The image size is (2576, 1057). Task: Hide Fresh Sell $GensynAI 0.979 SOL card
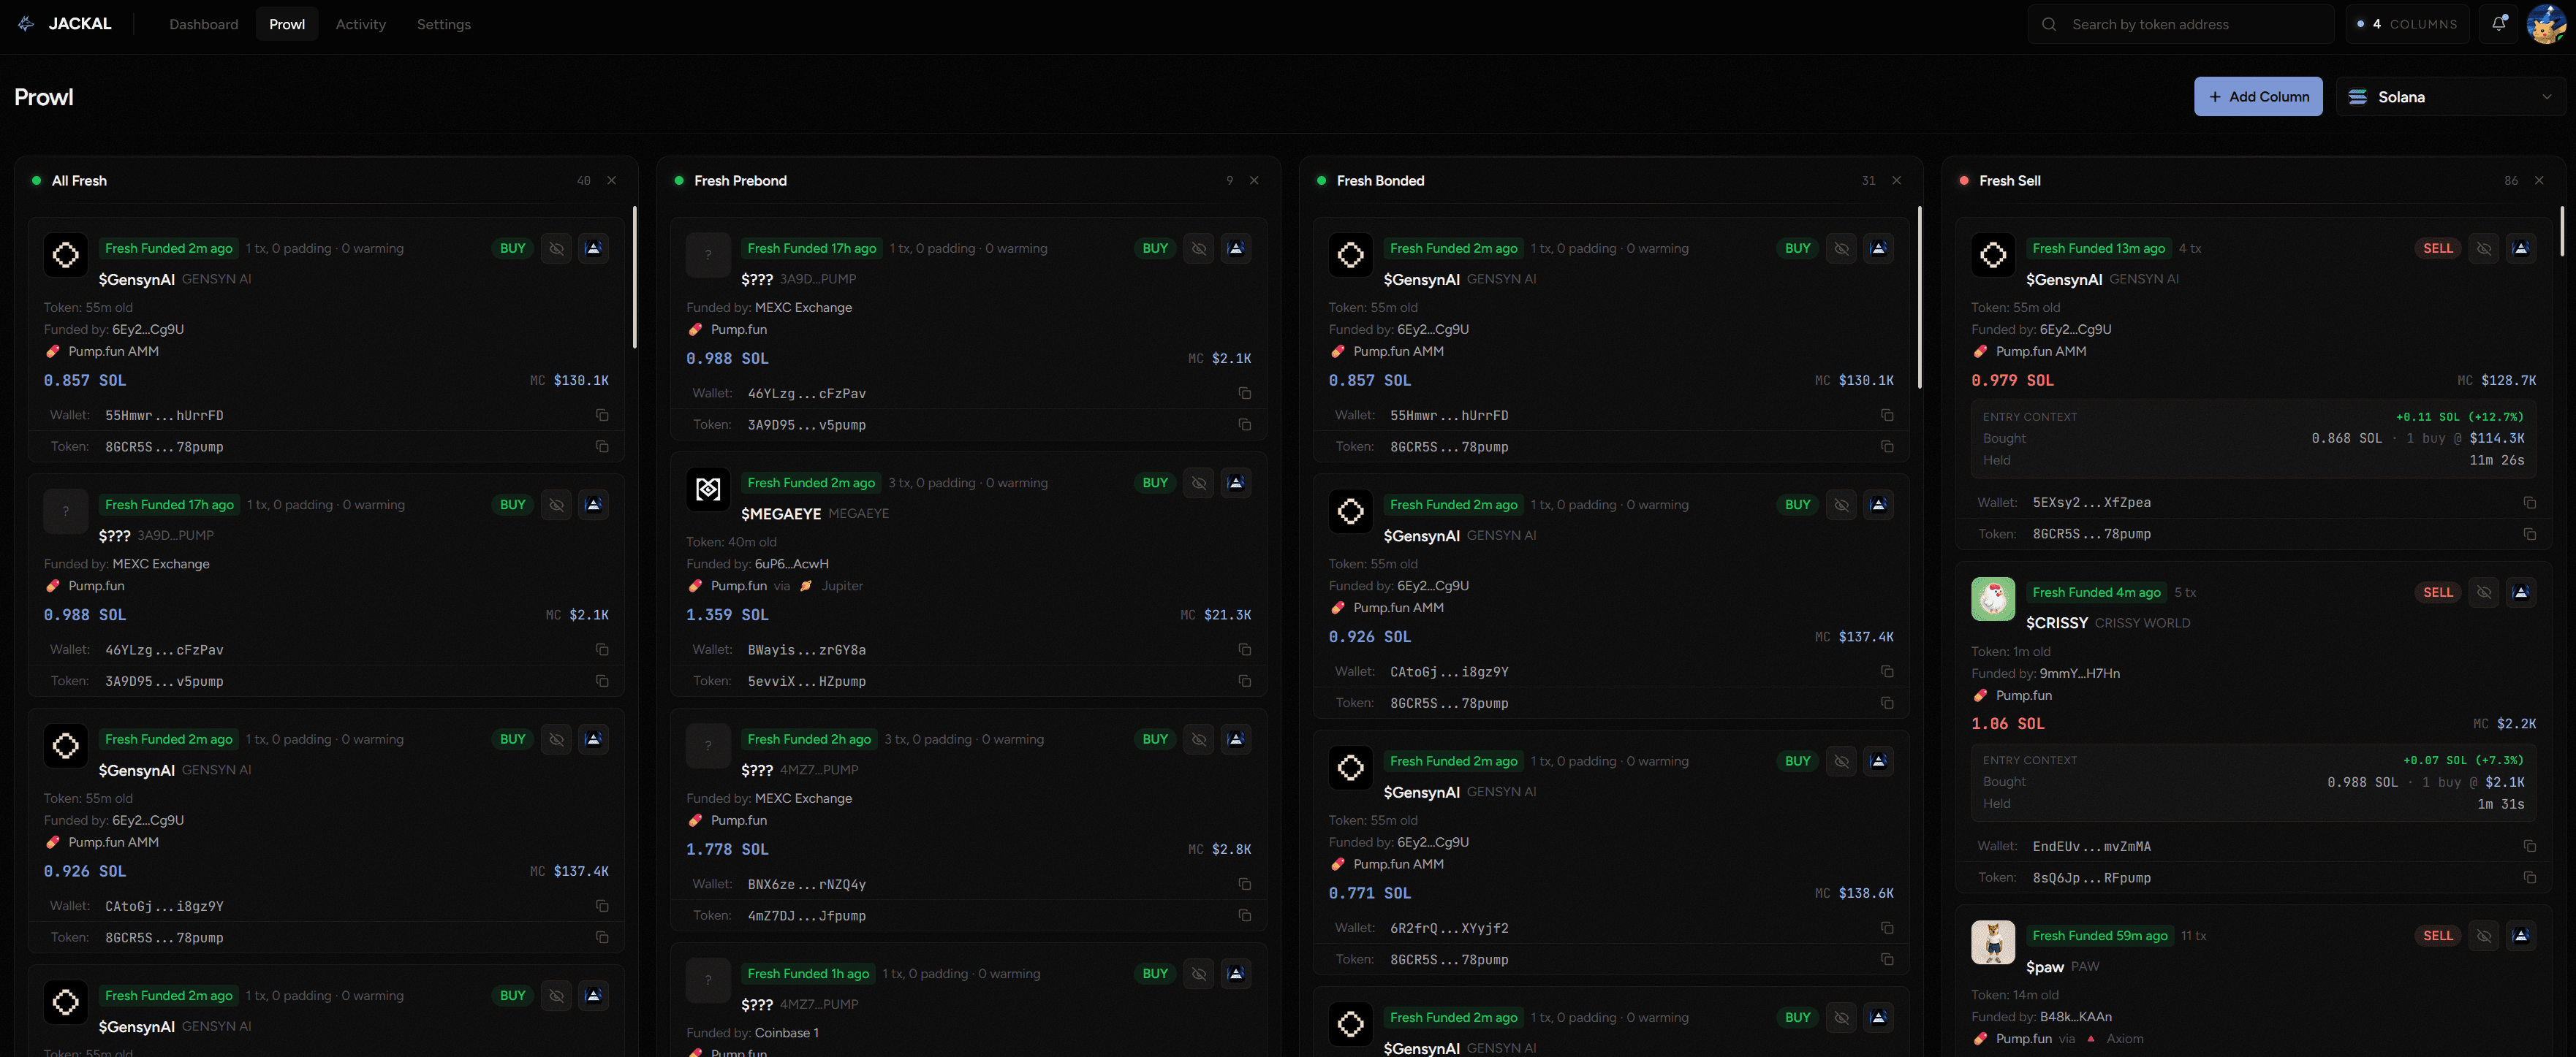coord(2484,249)
